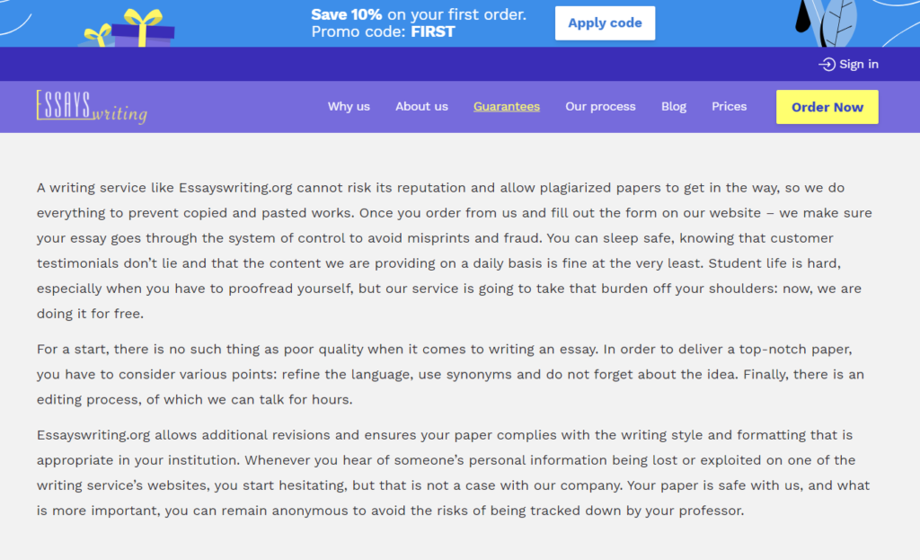
Task: Click the Sign in arrow icon
Action: tap(827, 65)
